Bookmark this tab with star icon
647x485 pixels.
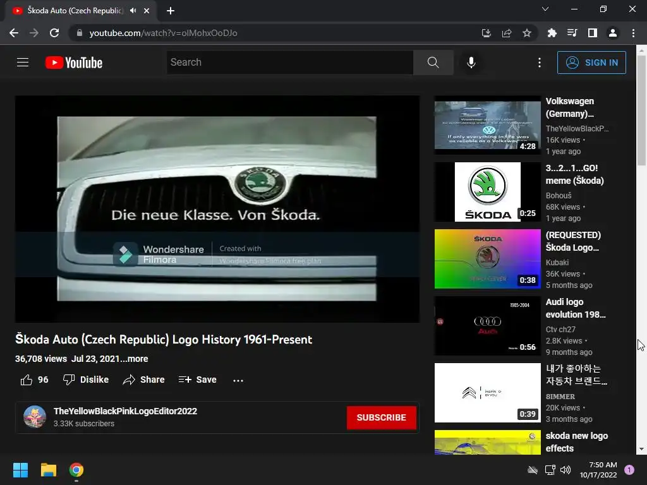[527, 33]
